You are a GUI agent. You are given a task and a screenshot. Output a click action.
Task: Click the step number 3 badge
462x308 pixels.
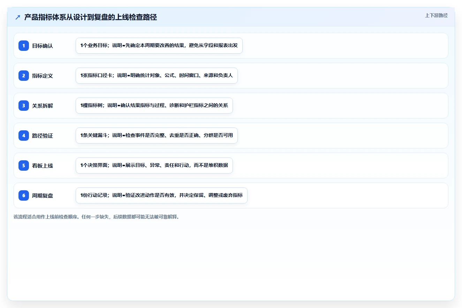tap(24, 106)
